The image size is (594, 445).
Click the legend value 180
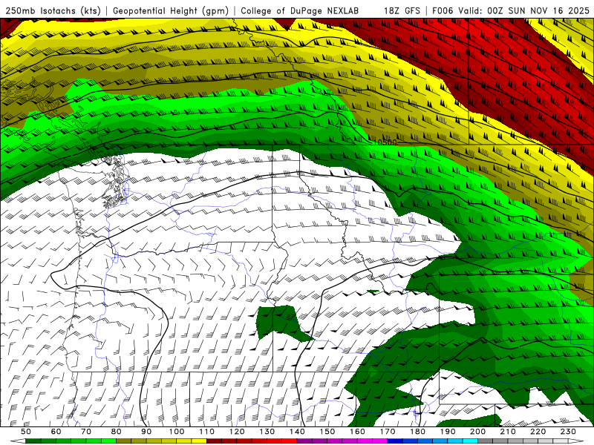[418, 432]
